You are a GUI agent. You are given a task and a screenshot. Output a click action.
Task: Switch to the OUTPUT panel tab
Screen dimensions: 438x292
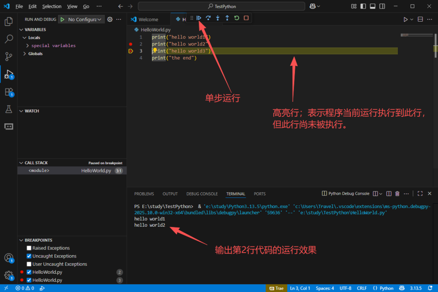[170, 193]
